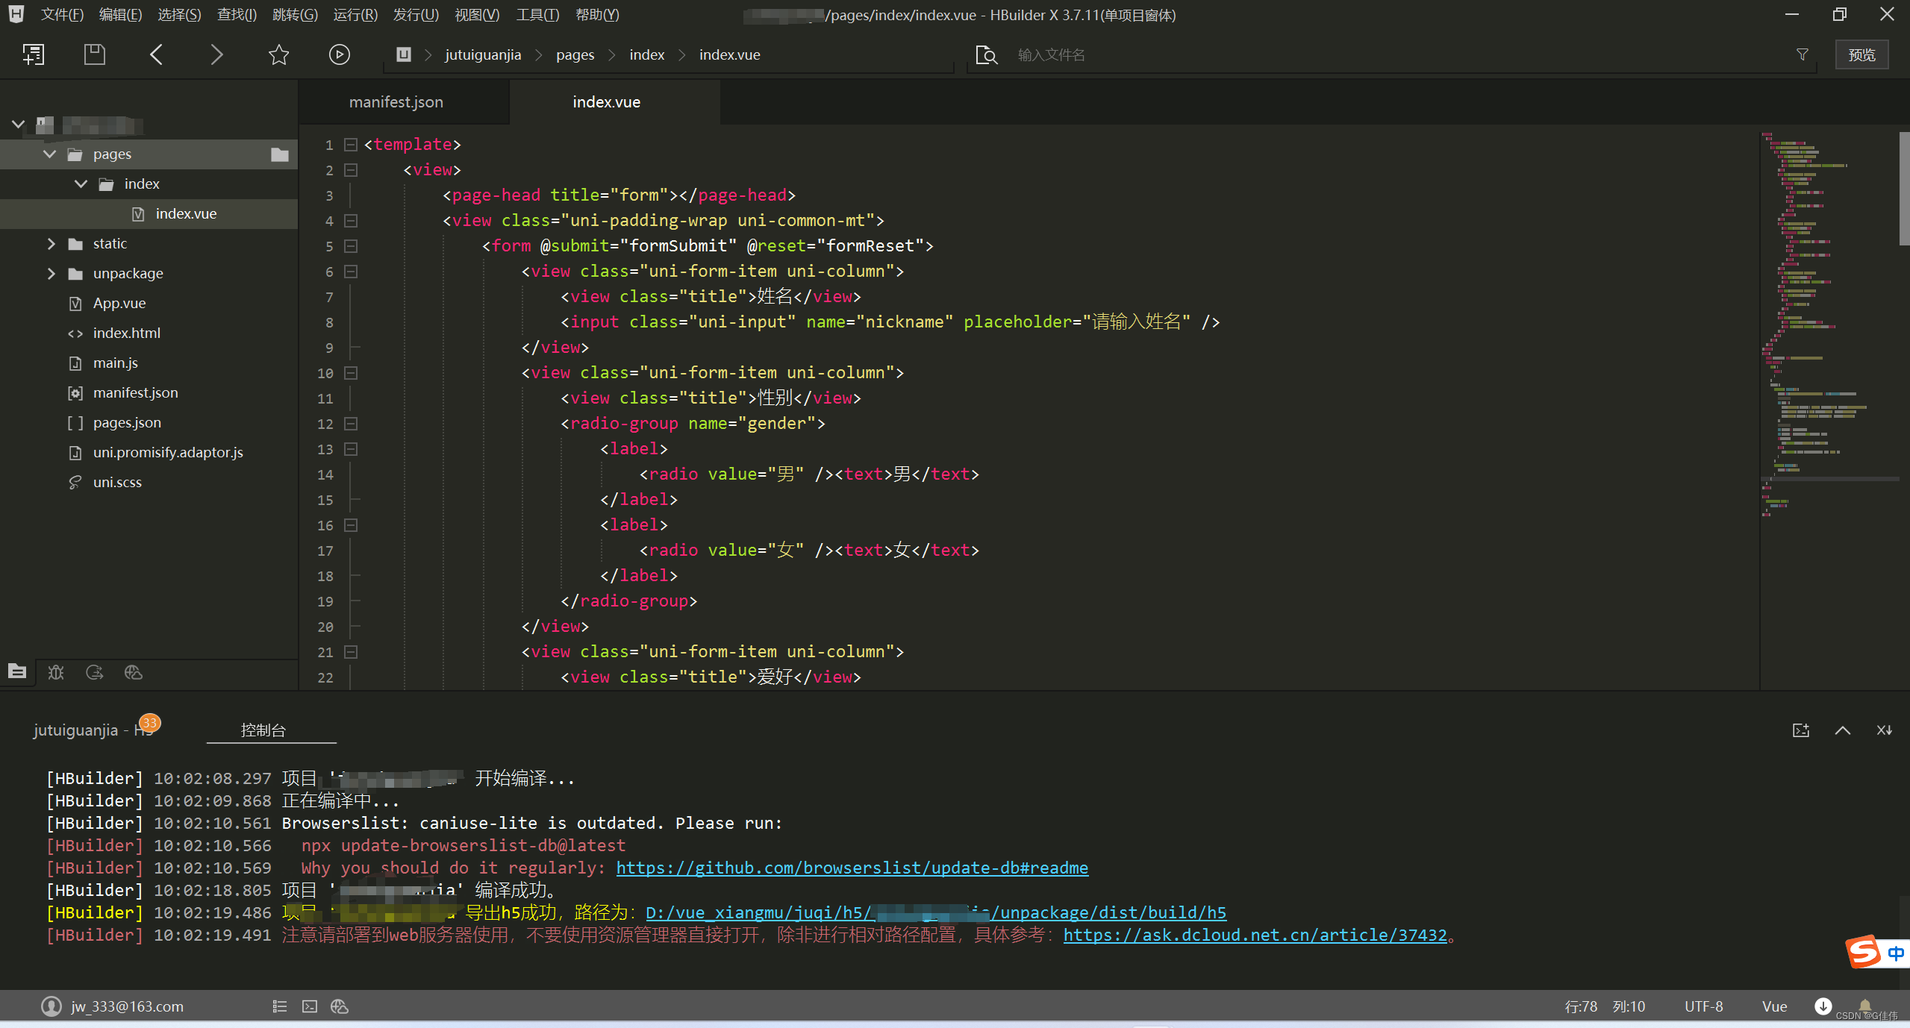Click the run play icon in toolbar
The width and height of the screenshot is (1910, 1028).
tap(339, 54)
